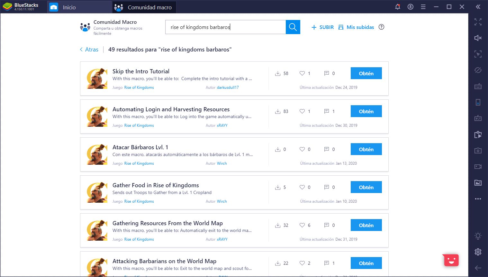This screenshot has width=488, height=277.
Task: Open the Gather Food in Rise of Kingdoms title
Action: [156, 185]
